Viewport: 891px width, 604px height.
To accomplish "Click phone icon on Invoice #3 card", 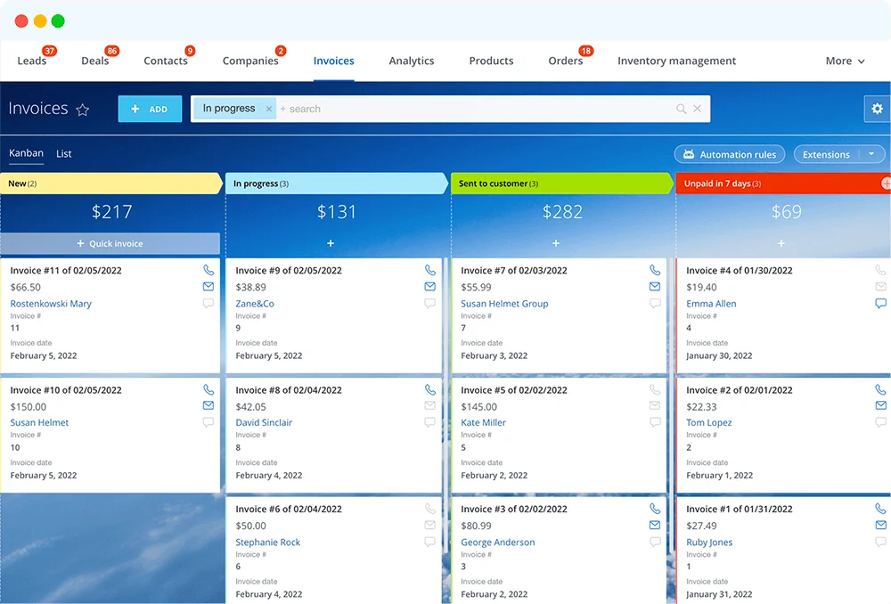I will pyautogui.click(x=655, y=509).
